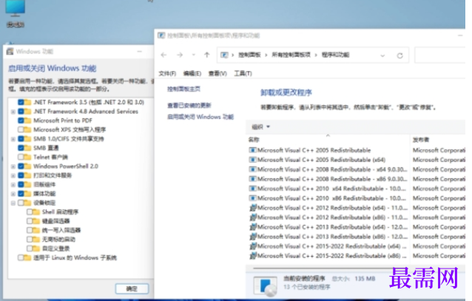Collapse the 设备锁定 node
Viewport: 472px width, 301px height.
13,203
